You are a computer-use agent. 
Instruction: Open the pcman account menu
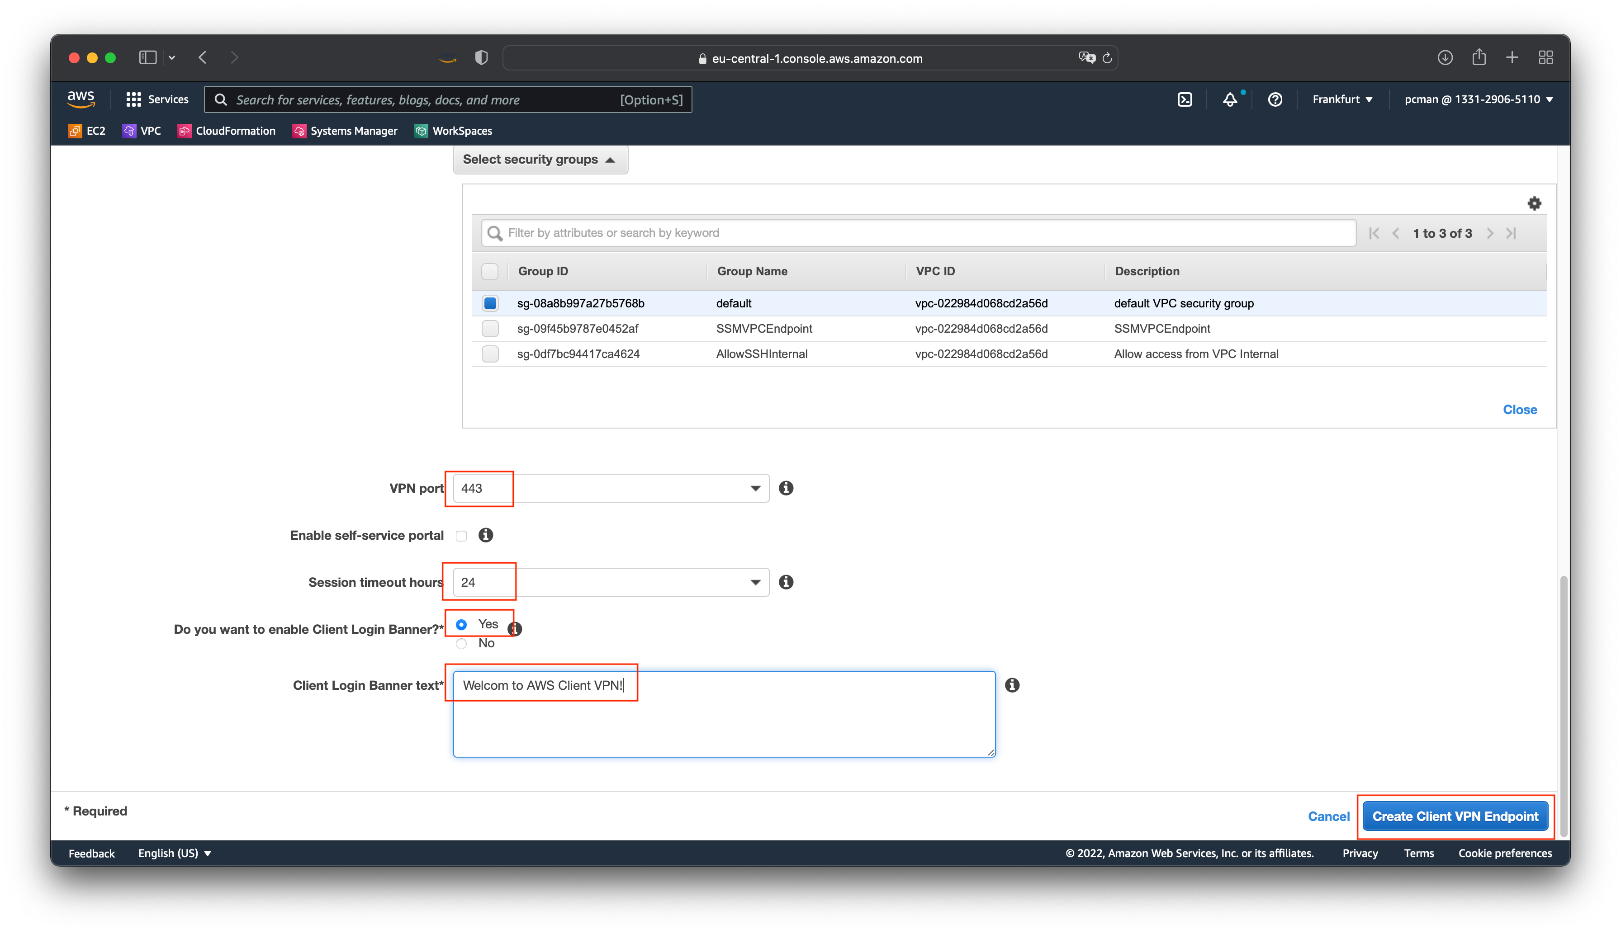[1478, 99]
